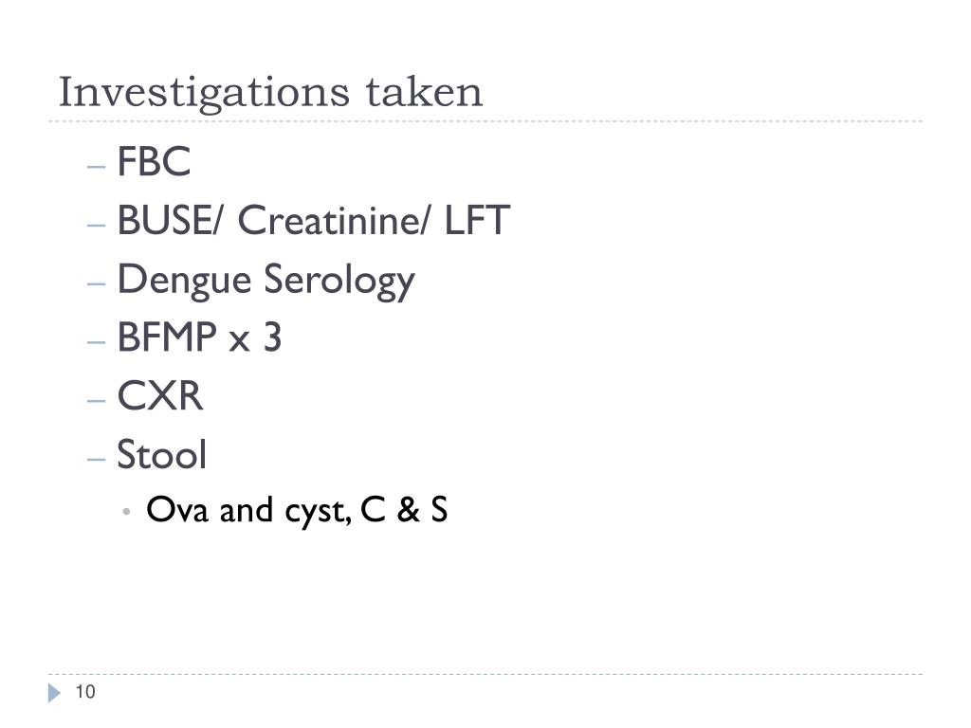Click the Ova and cyst, C & S sub-item
This screenshot has width=971, height=728.
(x=297, y=511)
